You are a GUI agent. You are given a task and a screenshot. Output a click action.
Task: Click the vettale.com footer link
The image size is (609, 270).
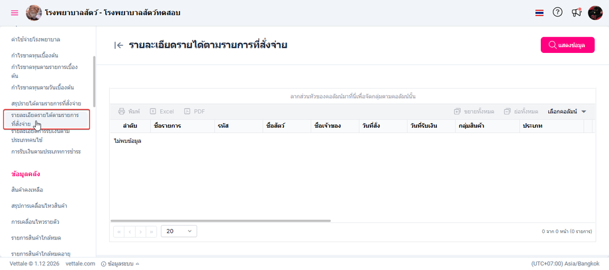(80, 263)
